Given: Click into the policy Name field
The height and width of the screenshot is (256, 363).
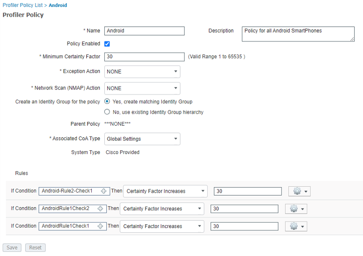Looking at the screenshot, I should coord(144,31).
